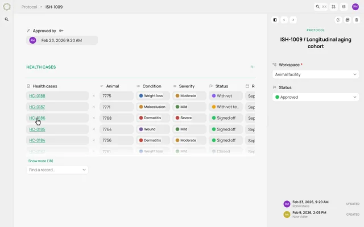Viewport: 364px width, 227px height.
Task: Remove HC-0186 row with its X
Action: click(x=94, y=118)
